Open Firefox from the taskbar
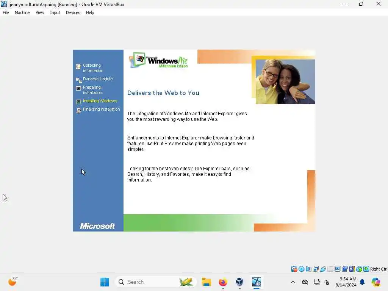Screen dimensions: 388x291 (x=223, y=282)
